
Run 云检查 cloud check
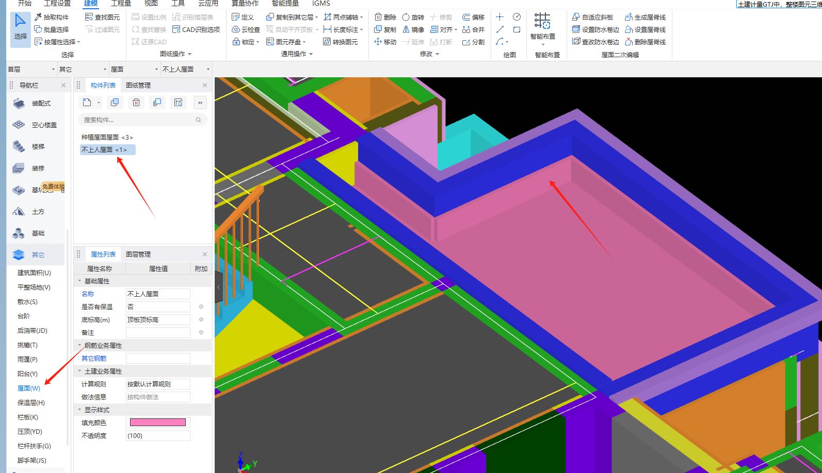(246, 29)
